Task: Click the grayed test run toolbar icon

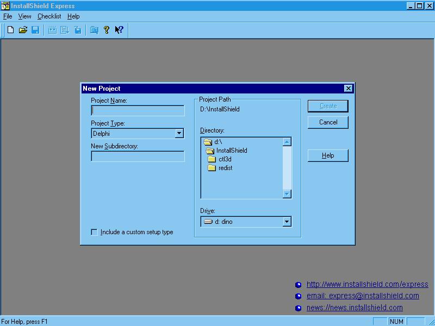Action: coord(65,30)
